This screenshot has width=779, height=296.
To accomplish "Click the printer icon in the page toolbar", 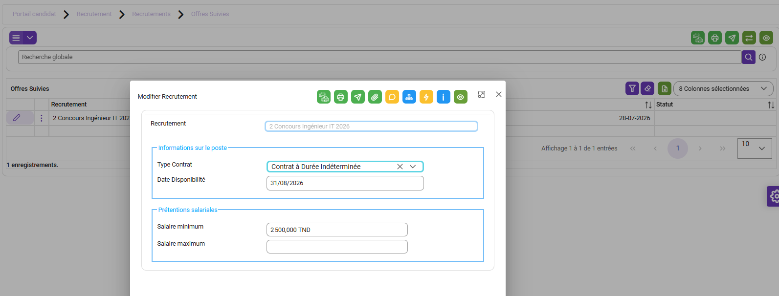I will pyautogui.click(x=715, y=38).
